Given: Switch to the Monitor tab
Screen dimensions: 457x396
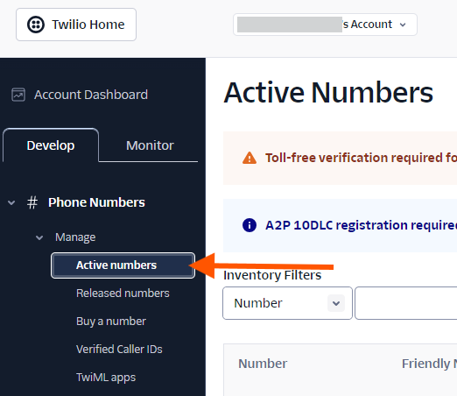Looking at the screenshot, I should (150, 145).
